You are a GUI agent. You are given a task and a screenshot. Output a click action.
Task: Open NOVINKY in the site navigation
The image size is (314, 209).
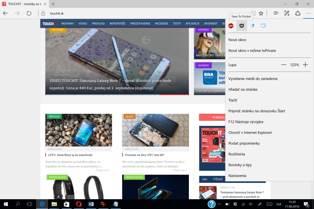click(68, 23)
